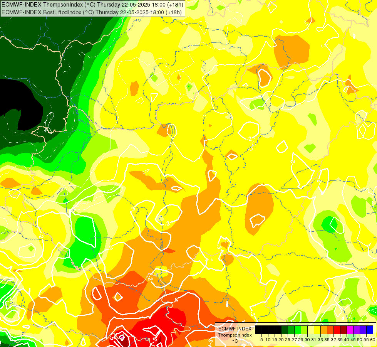Click the legend tick label 50
377x347 pixels.
(x=360, y=340)
